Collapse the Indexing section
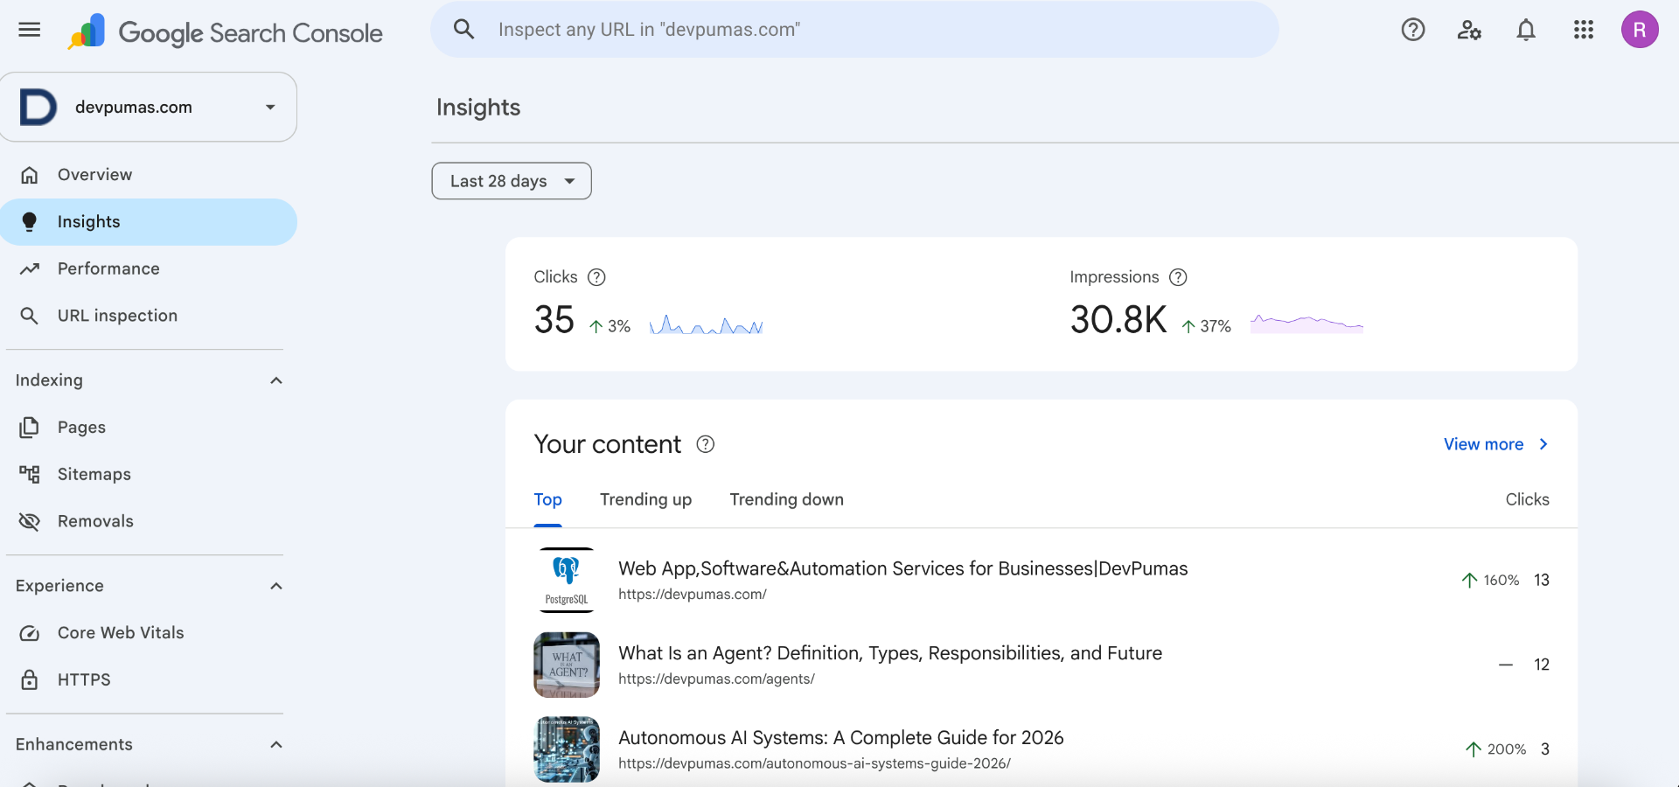The width and height of the screenshot is (1679, 787). pyautogui.click(x=276, y=380)
